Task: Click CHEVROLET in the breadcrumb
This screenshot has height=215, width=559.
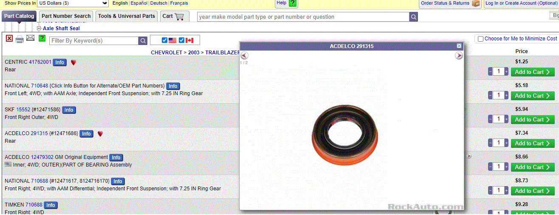Action: click(x=167, y=53)
